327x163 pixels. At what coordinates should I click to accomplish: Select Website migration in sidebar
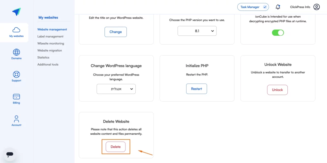(x=49, y=50)
